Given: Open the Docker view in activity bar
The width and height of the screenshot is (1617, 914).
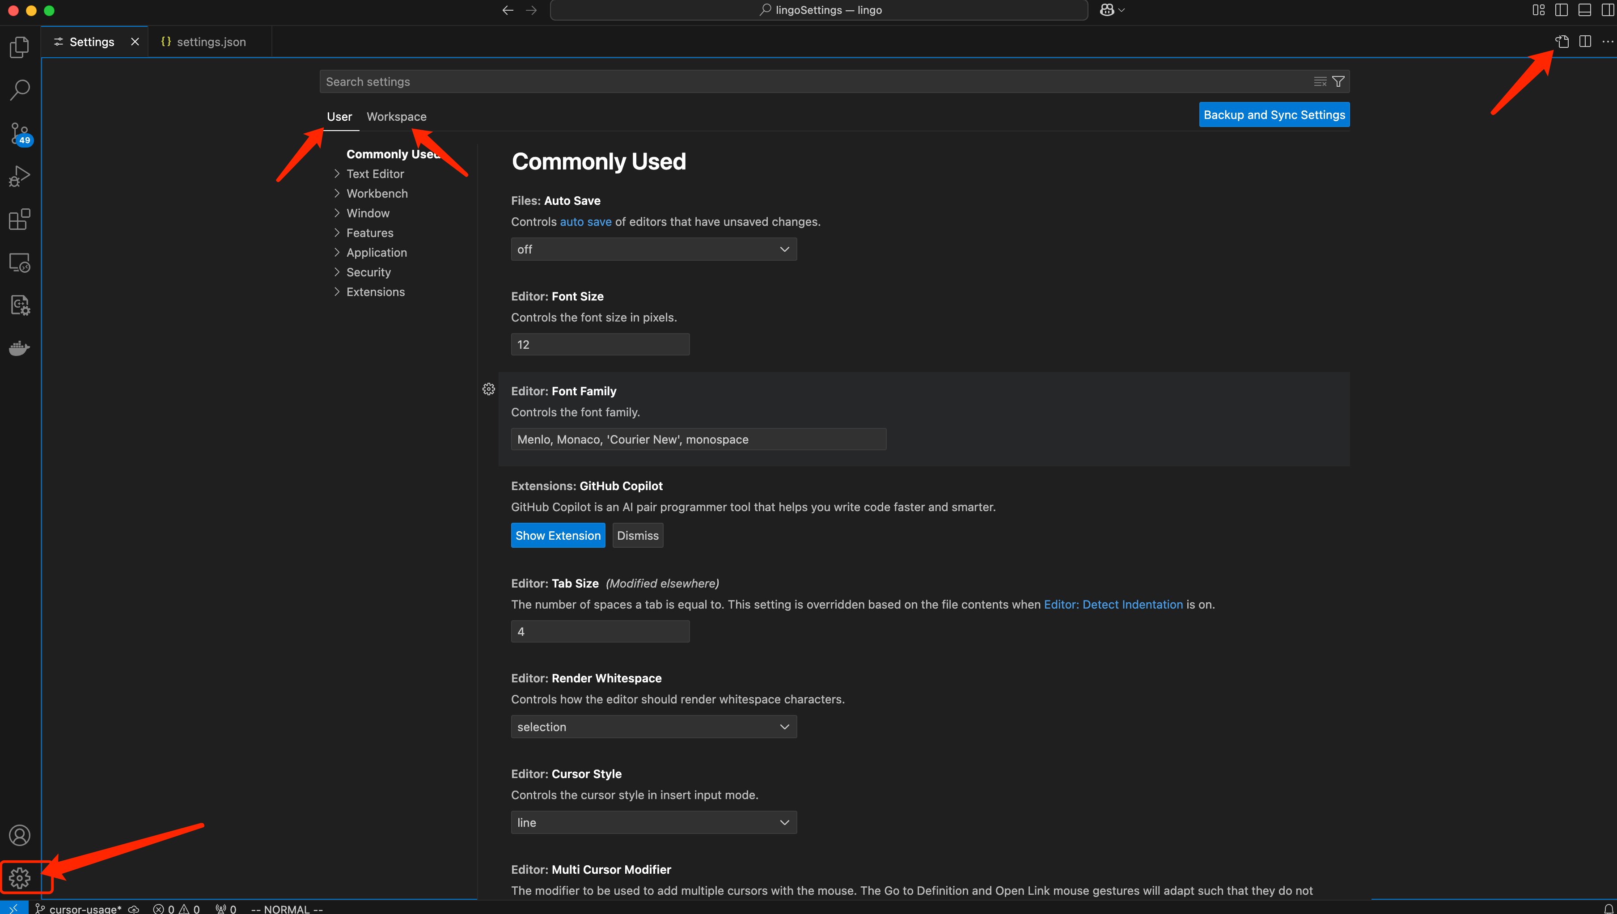Looking at the screenshot, I should [20, 348].
